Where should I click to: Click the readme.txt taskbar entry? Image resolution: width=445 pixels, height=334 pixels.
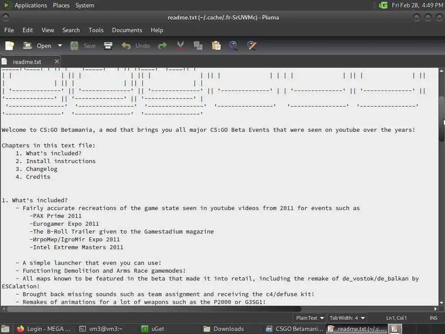tap(357, 329)
